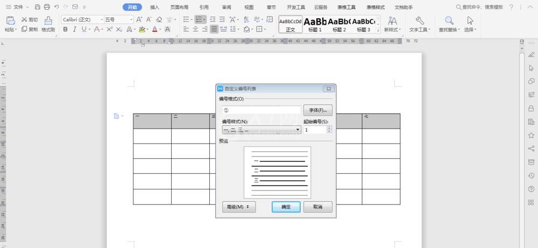Viewport: 538px width, 248px height.
Task: Click the increase indent icon
Action: point(222,19)
